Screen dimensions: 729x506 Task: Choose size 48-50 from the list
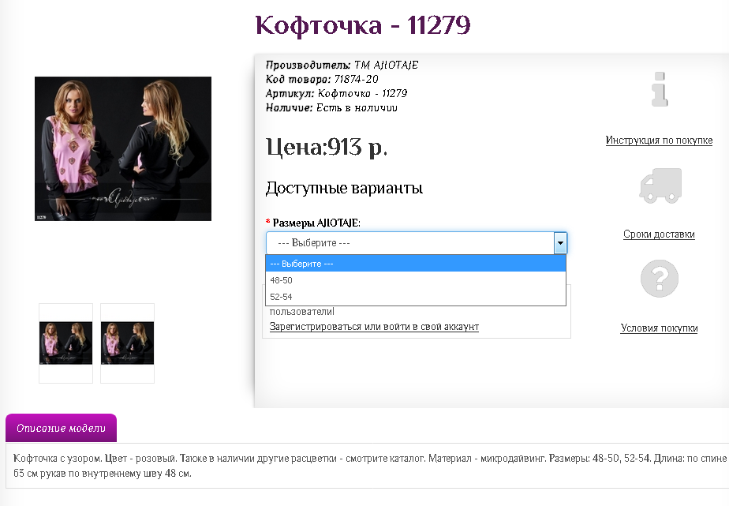[416, 280]
